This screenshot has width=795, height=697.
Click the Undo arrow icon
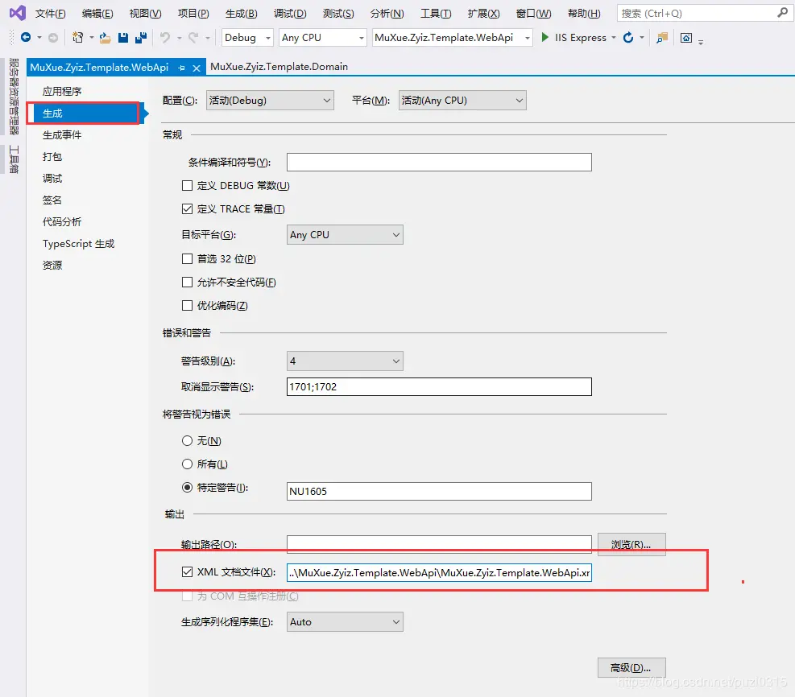pyautogui.click(x=165, y=38)
